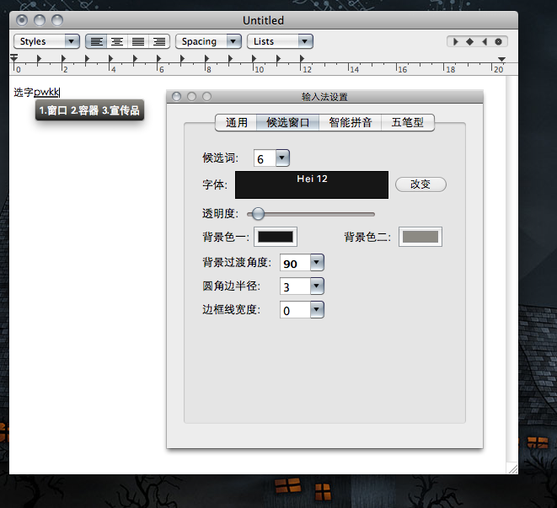Image resolution: width=557 pixels, height=508 pixels.
Task: Expand the 圆角边半径 dropdown
Action: coord(317,286)
